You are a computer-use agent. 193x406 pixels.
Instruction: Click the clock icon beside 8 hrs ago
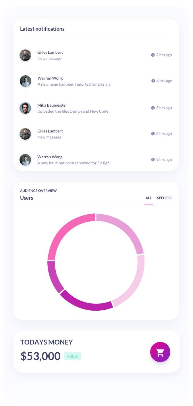click(153, 134)
